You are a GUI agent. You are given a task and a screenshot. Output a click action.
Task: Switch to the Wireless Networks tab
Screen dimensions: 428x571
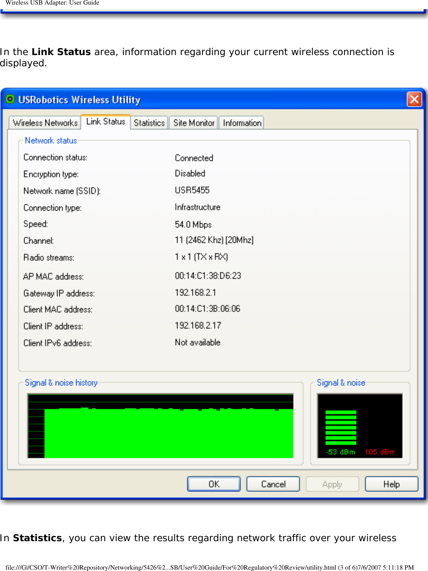coord(45,123)
